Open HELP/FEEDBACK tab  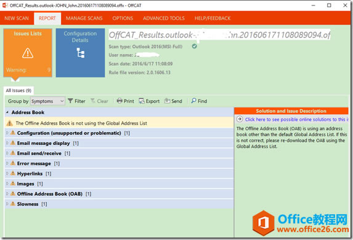point(213,18)
